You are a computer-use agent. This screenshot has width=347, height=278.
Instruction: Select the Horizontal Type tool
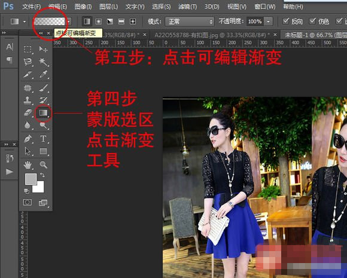[x=43, y=139]
